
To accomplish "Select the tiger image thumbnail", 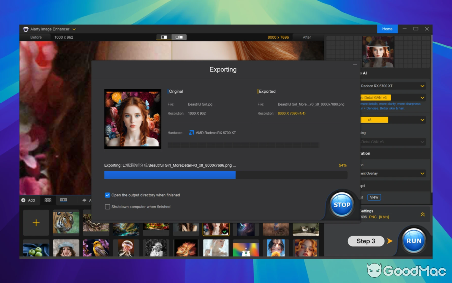I will (66, 223).
